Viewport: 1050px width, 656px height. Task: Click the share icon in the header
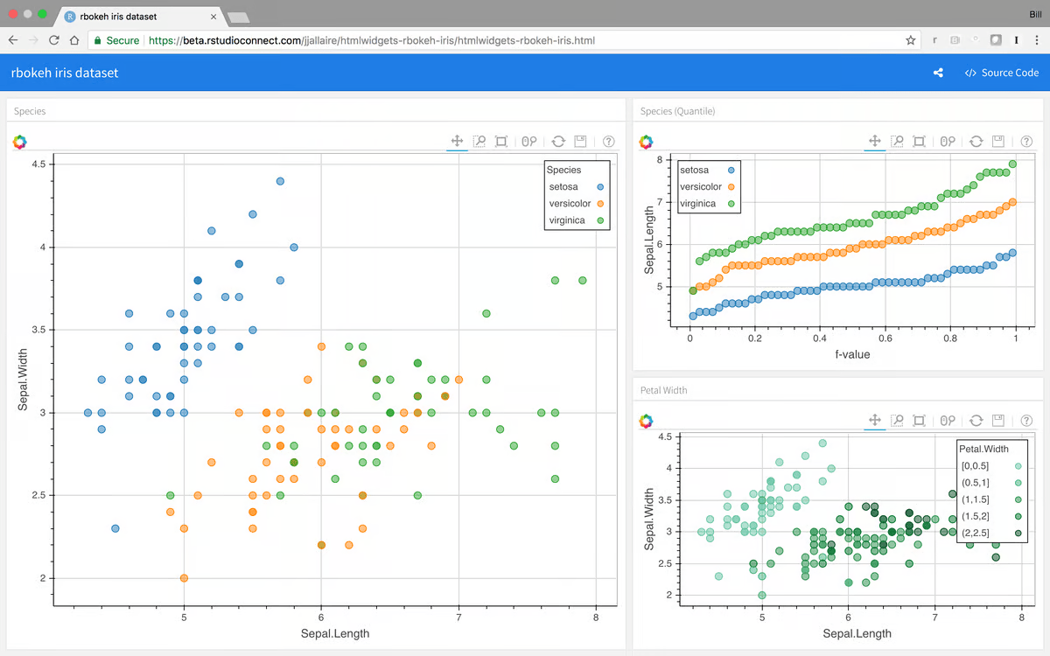[x=938, y=73]
